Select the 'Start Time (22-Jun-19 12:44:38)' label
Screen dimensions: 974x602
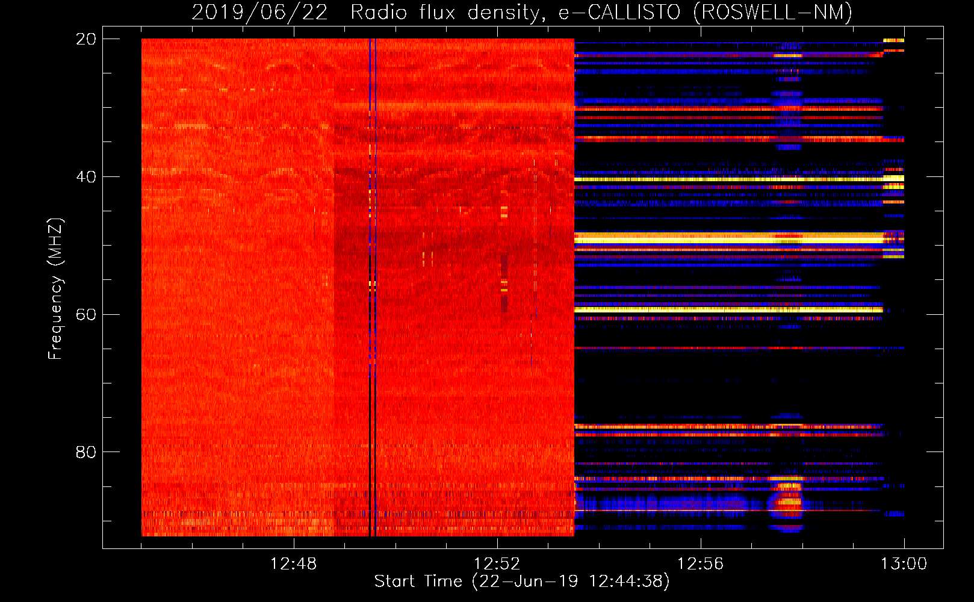(522, 582)
